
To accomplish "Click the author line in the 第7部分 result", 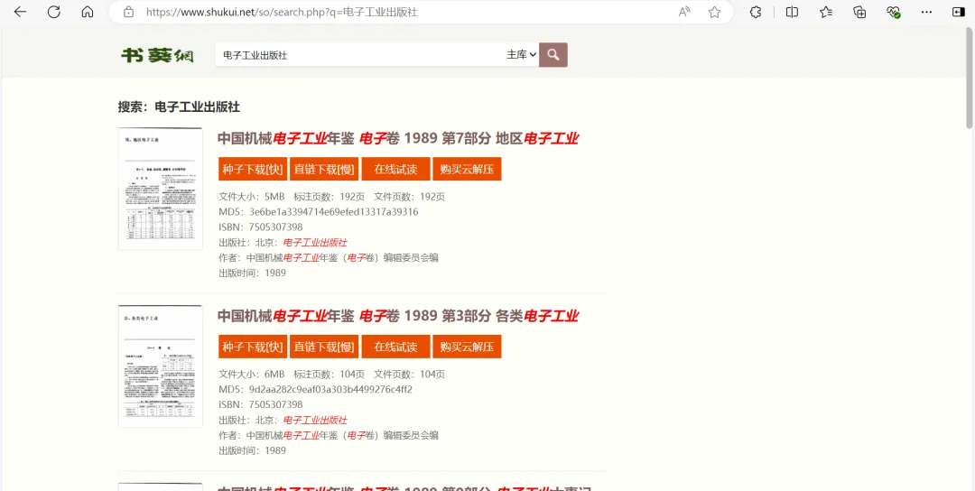I will point(329,257).
